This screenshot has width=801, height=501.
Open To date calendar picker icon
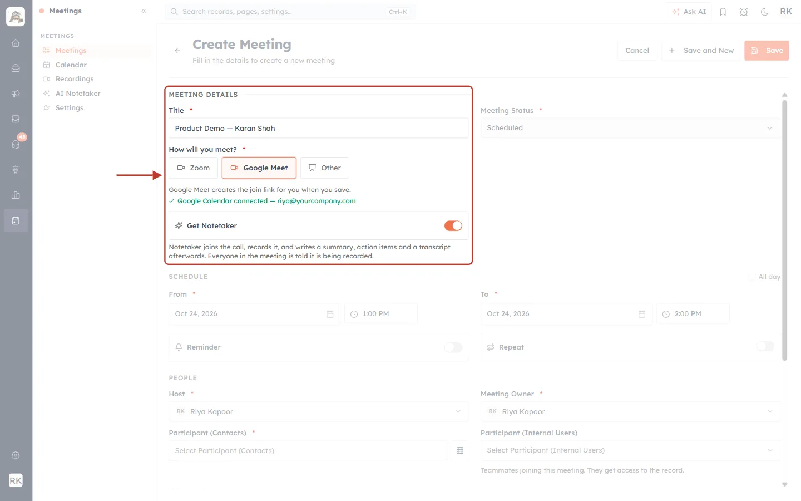tap(642, 314)
